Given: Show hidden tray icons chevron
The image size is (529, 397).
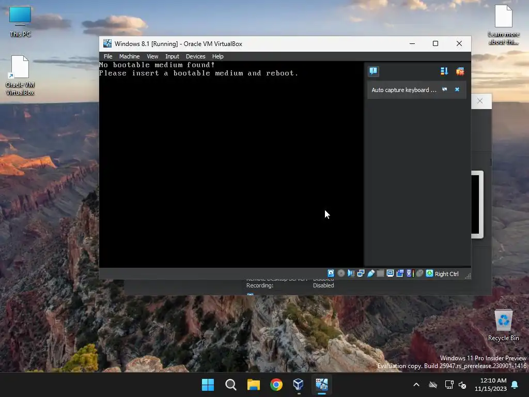Looking at the screenshot, I should pyautogui.click(x=416, y=385).
